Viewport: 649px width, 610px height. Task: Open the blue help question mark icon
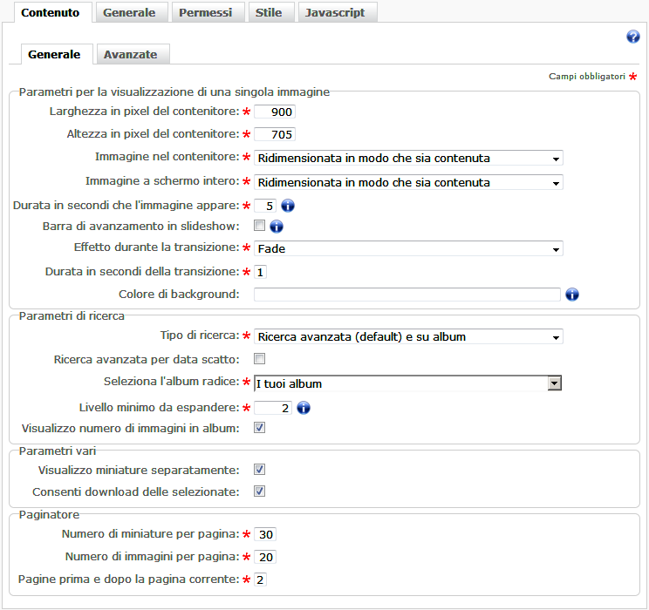(x=633, y=37)
